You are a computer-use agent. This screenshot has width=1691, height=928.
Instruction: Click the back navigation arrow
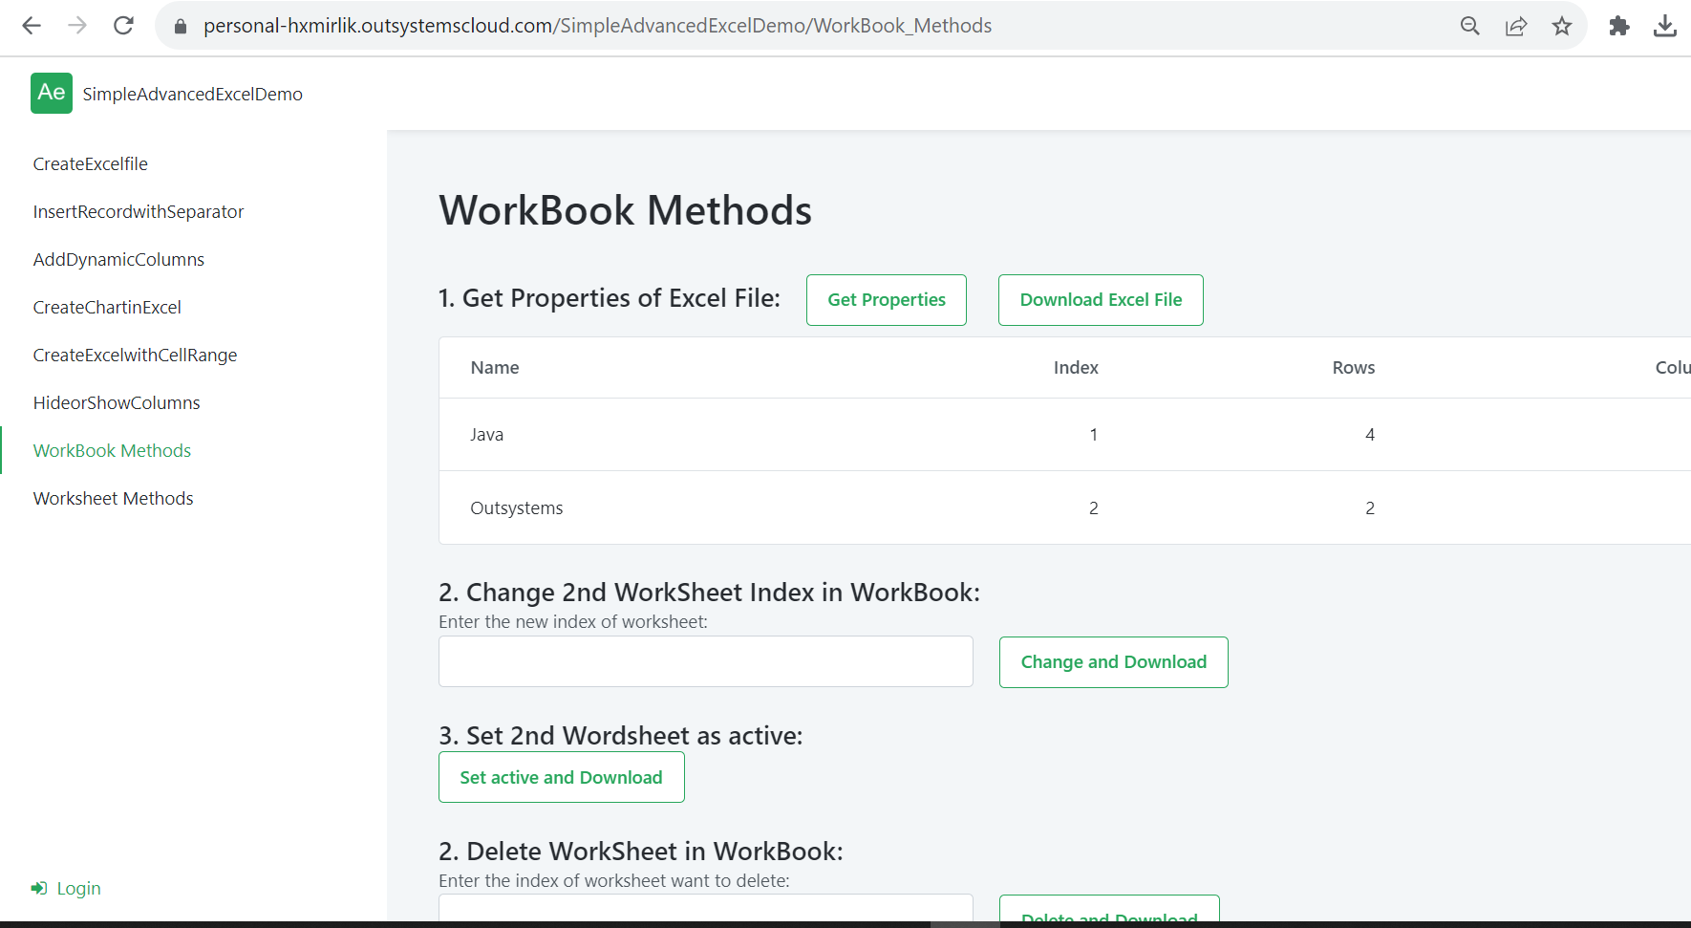pos(32,26)
